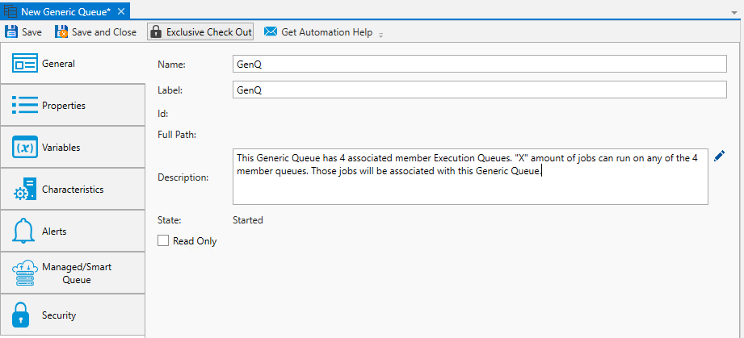The height and width of the screenshot is (338, 744).
Task: Click the Exclusive Check Out lock icon
Action: click(x=155, y=31)
